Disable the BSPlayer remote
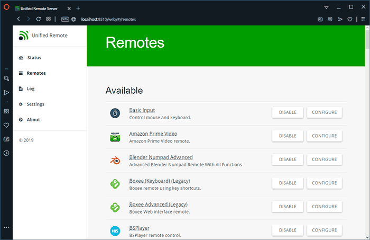This screenshot has width=370, height=240. pos(288,230)
